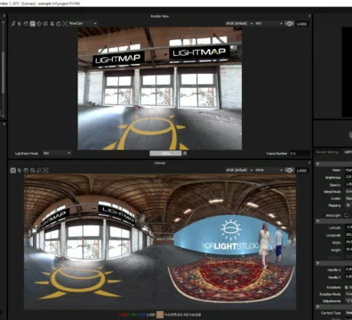Open the Canvas HSVA channel dropdown
Viewport: 352px width, 320px height.
pos(268,170)
